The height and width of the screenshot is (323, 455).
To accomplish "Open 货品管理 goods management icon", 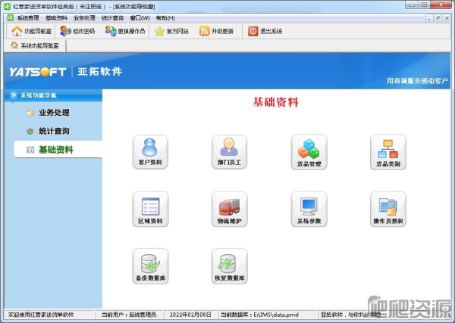I will [309, 152].
